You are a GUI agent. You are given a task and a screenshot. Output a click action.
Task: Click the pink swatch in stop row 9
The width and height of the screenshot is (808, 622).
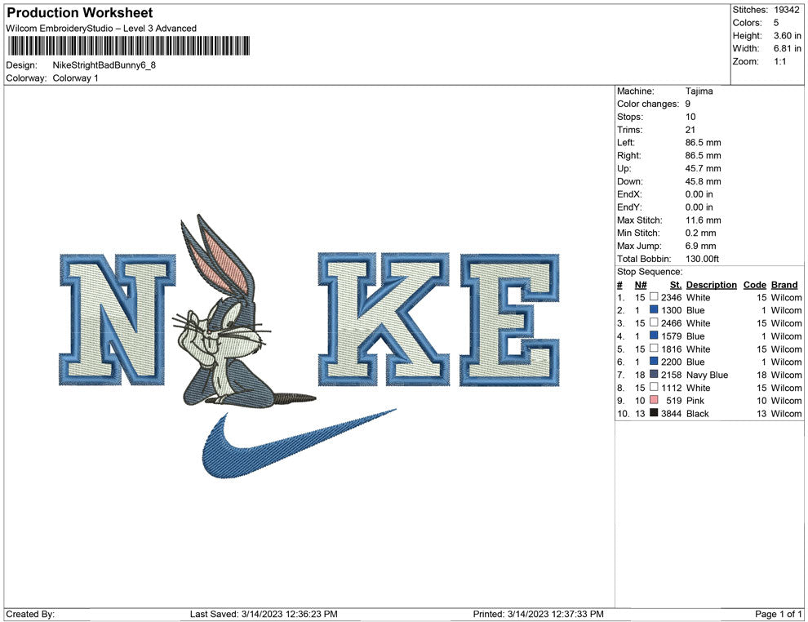(654, 400)
